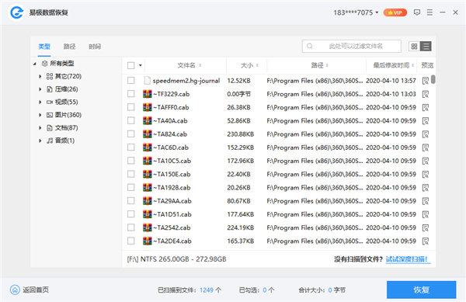Sort by 文件名 column
This screenshot has height=302, width=466.
pyautogui.click(x=190, y=65)
